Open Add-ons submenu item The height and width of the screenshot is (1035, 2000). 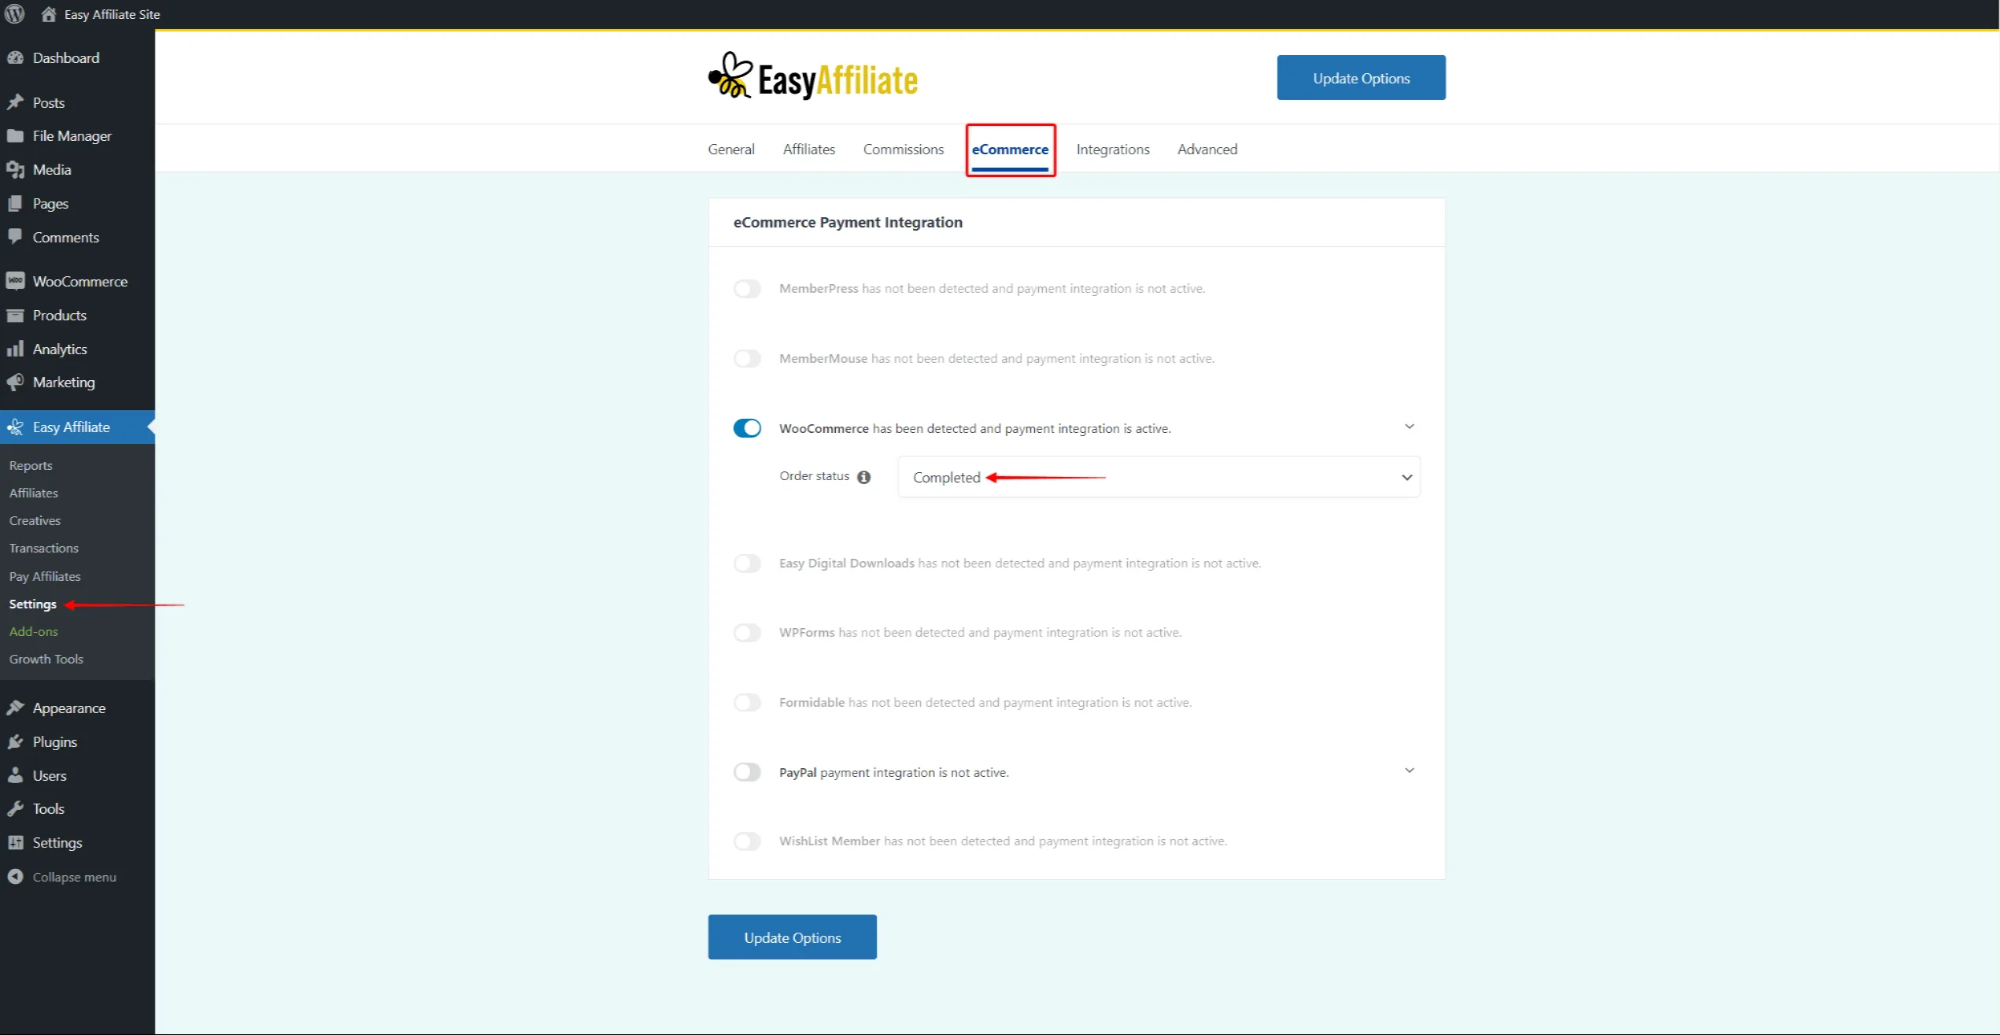pos(34,631)
